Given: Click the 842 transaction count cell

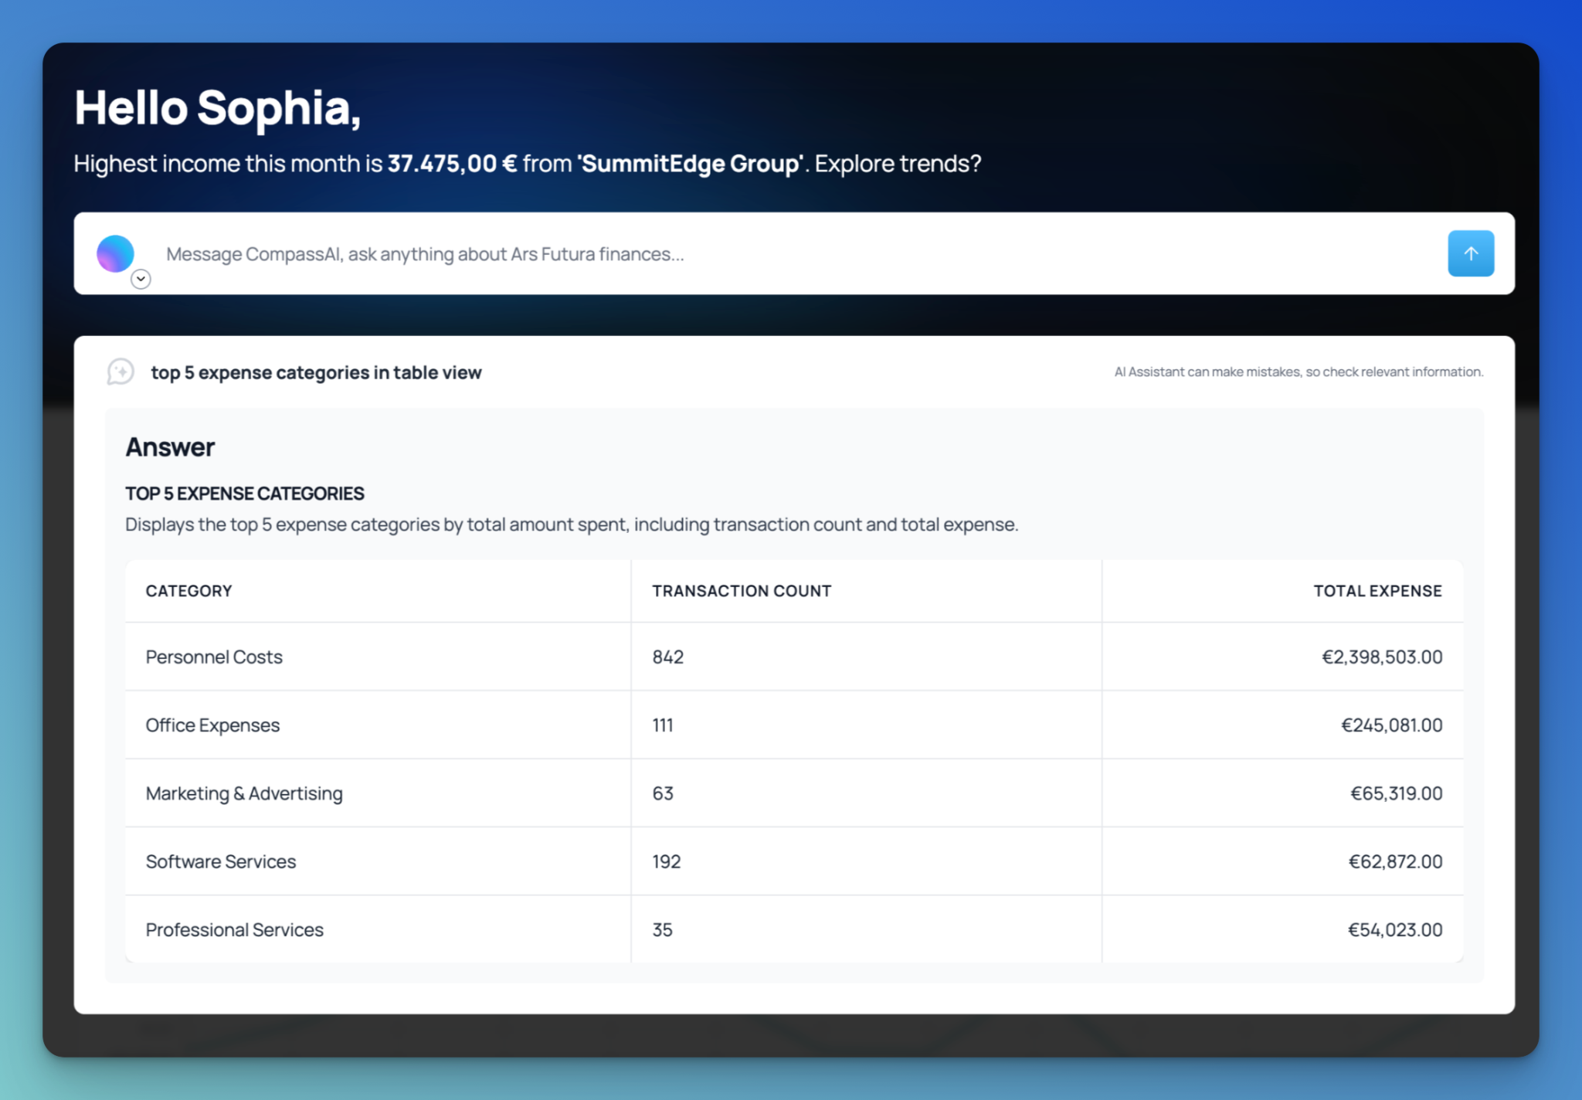Looking at the screenshot, I should point(667,657).
